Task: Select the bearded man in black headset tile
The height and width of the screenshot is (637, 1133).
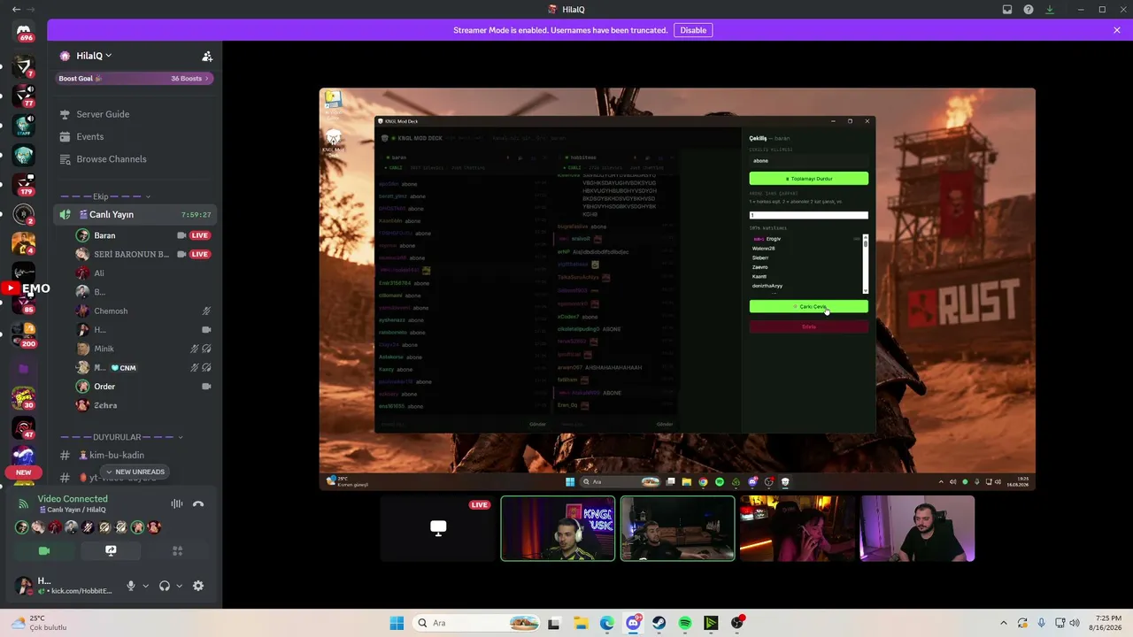Action: (917, 528)
